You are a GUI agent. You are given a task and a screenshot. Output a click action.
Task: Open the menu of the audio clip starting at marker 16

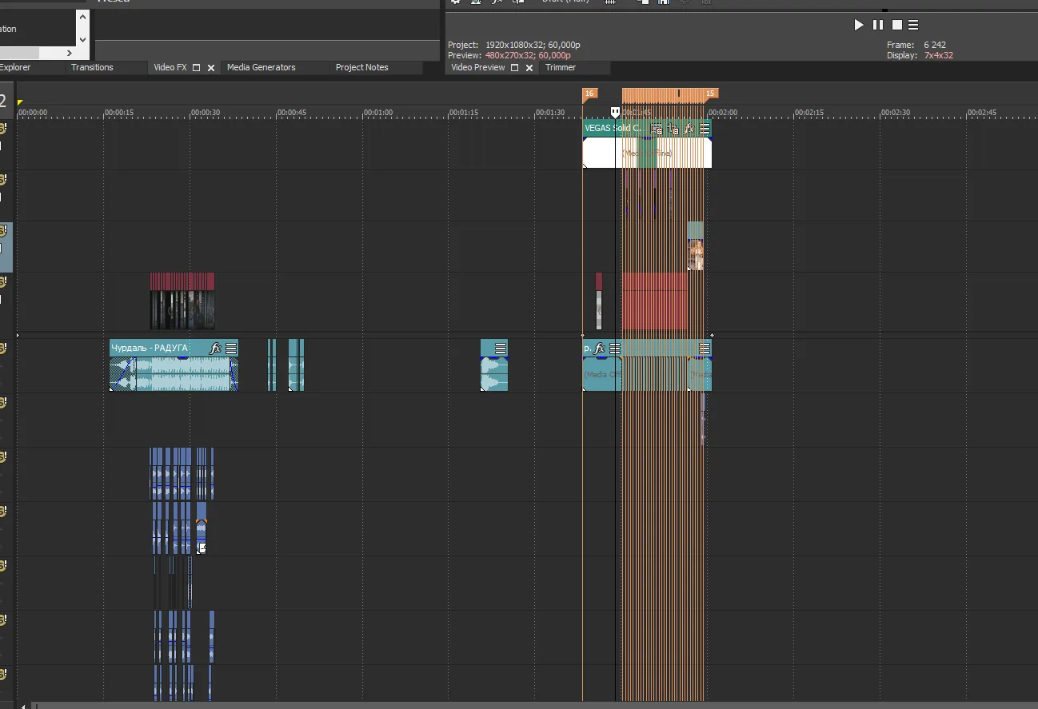[615, 348]
